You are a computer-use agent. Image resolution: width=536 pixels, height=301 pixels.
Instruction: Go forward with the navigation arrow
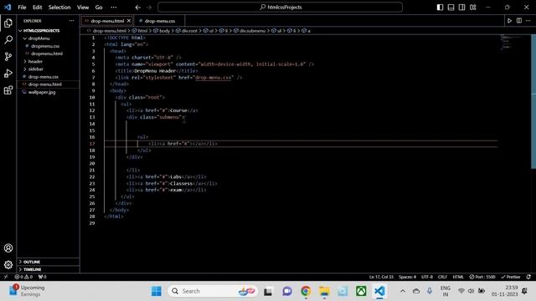click(149, 8)
